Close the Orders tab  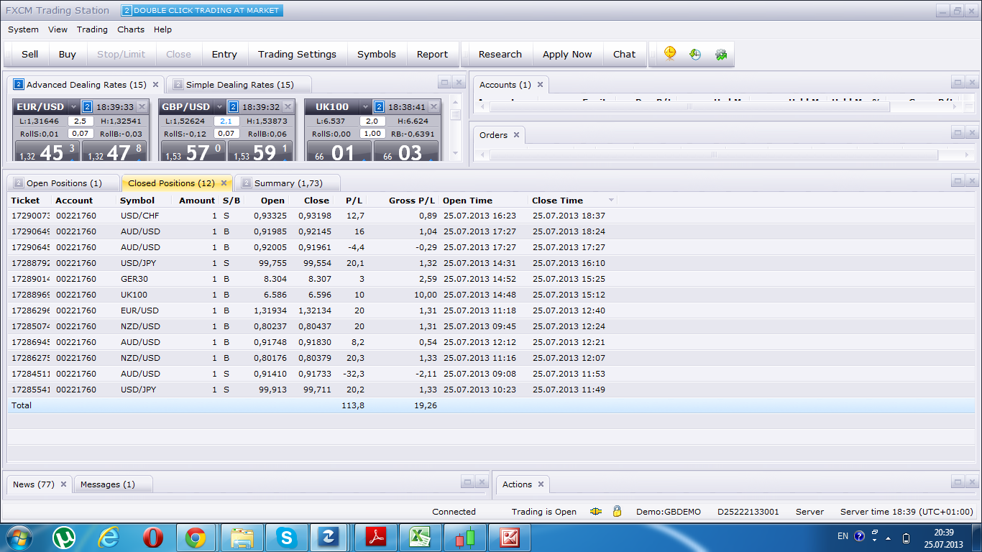516,135
